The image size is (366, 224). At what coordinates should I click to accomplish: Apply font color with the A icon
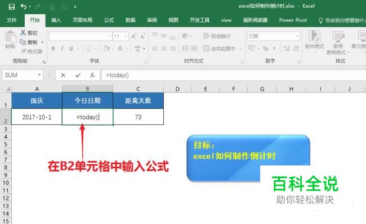point(120,48)
